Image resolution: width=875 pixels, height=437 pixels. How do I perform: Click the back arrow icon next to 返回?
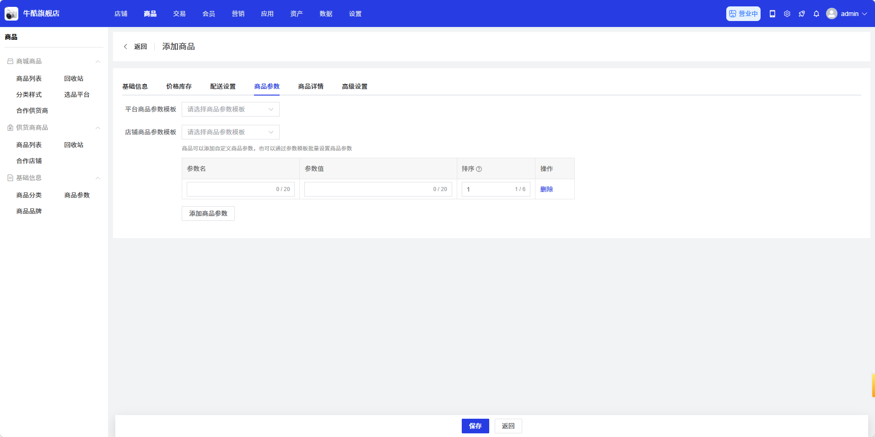point(125,47)
